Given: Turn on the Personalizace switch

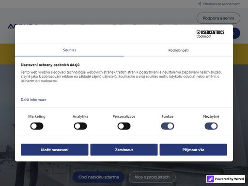Looking at the screenshot, I should 124,126.
